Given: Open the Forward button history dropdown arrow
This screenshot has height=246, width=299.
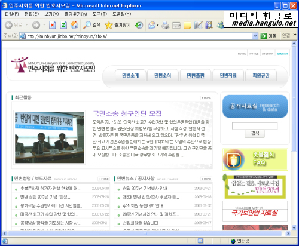Looking at the screenshot, I should [44, 25].
